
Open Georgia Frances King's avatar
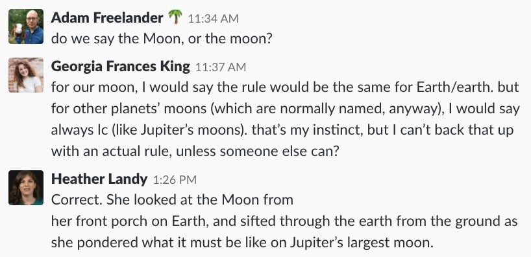coord(26,75)
